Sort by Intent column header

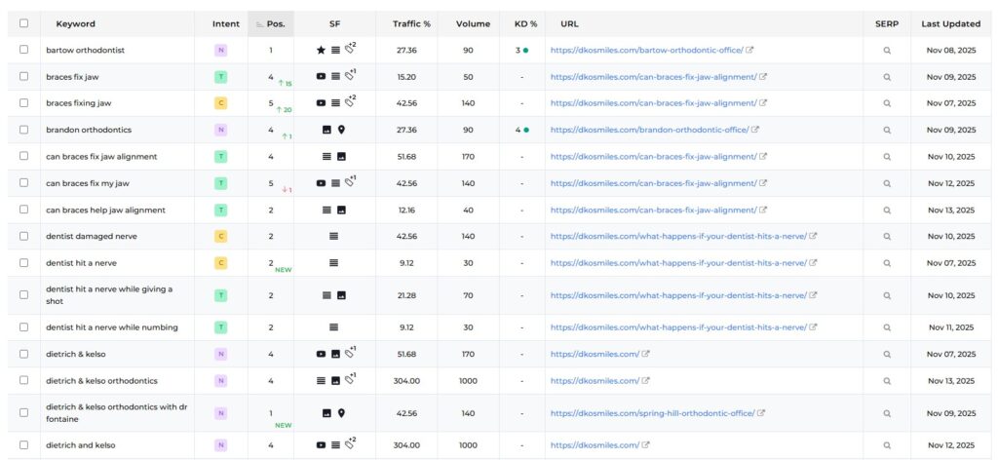[226, 24]
